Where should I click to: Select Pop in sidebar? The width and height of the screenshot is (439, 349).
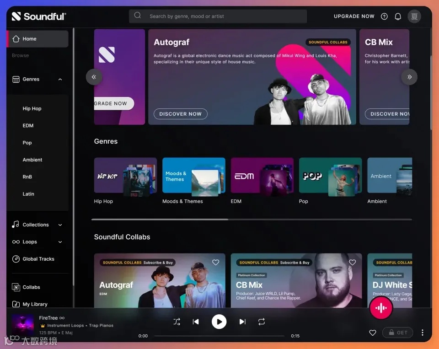click(27, 143)
